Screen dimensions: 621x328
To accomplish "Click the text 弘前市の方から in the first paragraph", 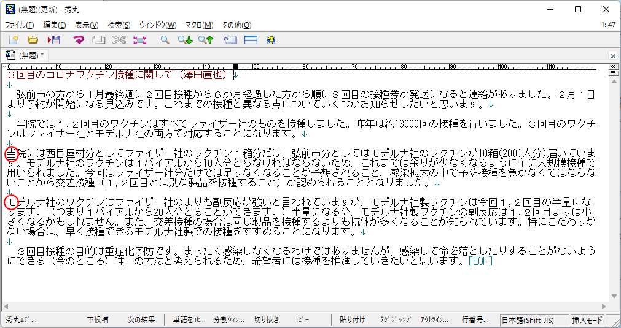I will [51, 95].
